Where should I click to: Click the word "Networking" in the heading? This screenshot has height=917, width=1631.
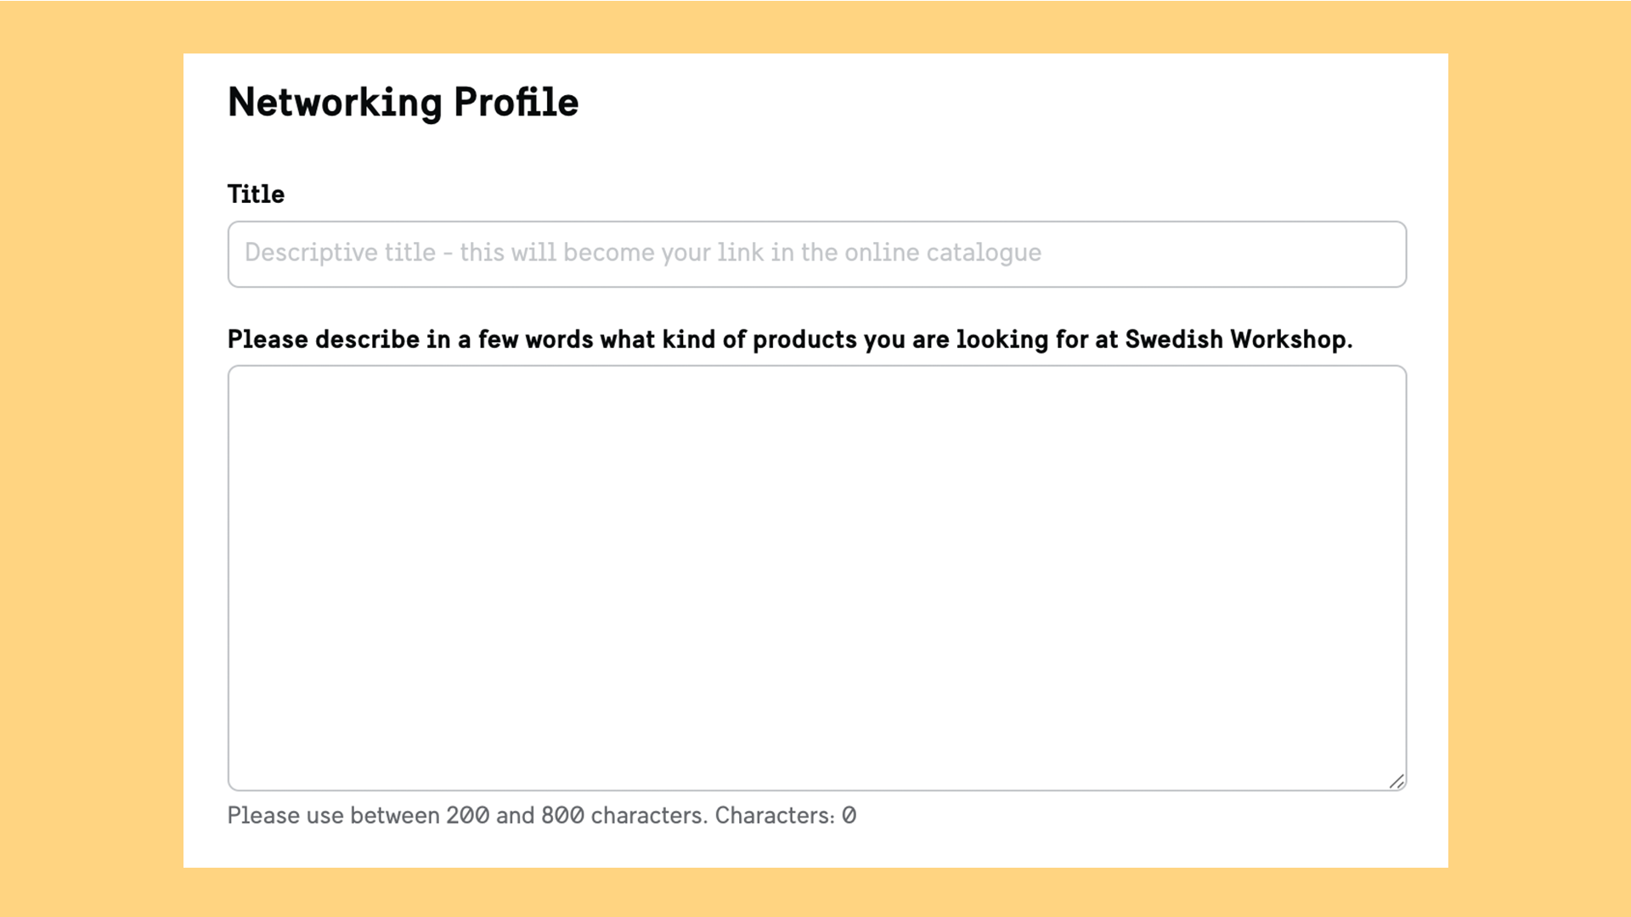pos(335,103)
